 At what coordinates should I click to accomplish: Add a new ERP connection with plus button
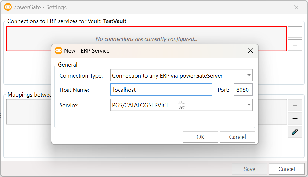(295, 32)
